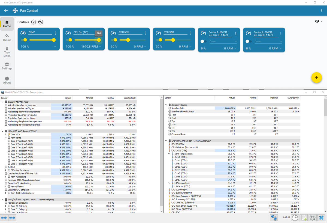The height and width of the screenshot is (223, 327).
Task: Add a new card with the yellow plus button
Action: 316,78
